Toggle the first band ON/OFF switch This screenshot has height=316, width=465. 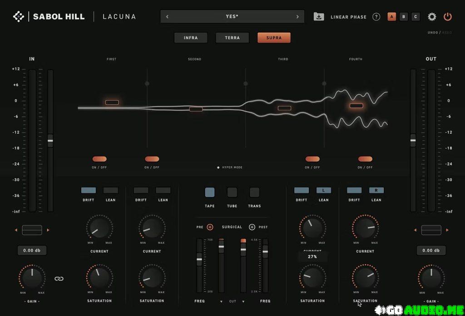[x=99, y=159]
